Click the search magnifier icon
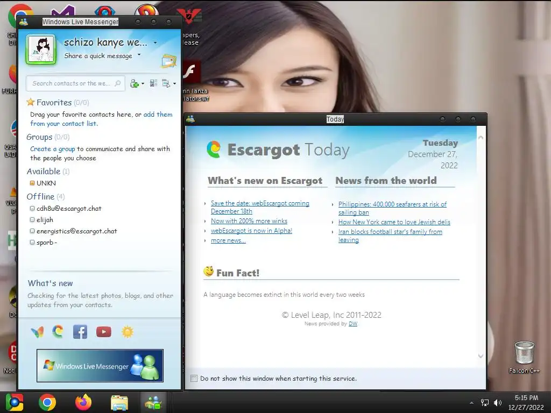This screenshot has height=413, width=551. click(118, 83)
